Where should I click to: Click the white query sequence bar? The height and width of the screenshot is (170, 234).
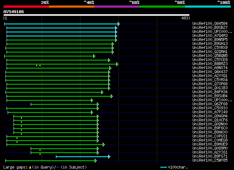click(x=97, y=15)
